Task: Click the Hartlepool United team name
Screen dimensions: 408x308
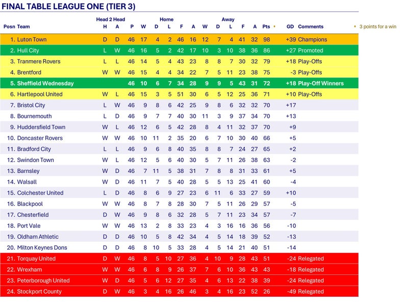Action: pyautogui.click(x=40, y=94)
